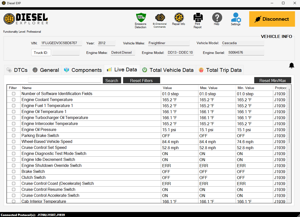
Task: Check filter for Engine Coolant Temperature
Action: pos(14,100)
